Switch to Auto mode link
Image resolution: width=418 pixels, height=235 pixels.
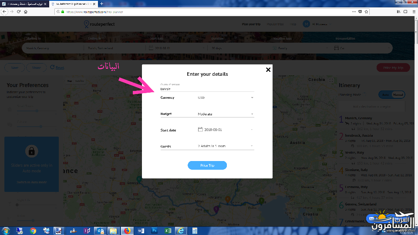32,182
